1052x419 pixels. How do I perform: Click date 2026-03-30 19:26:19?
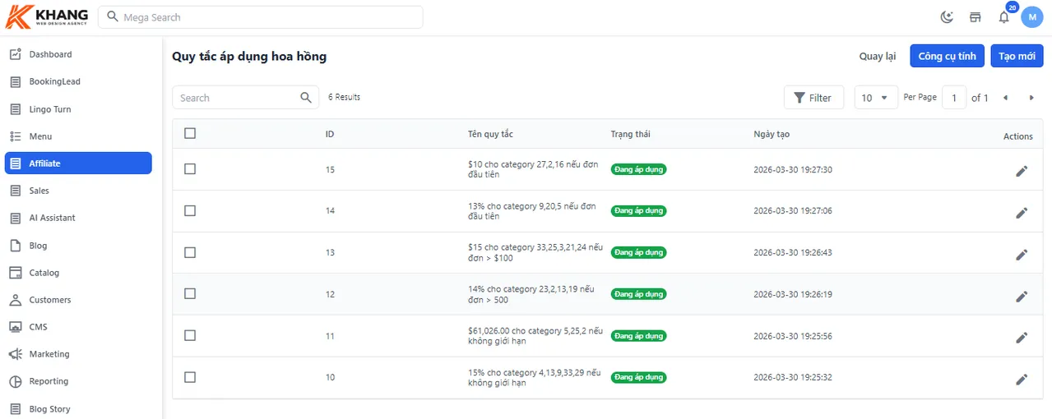click(x=793, y=294)
